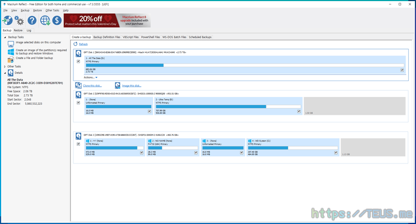This screenshot has width=416, height=224.
Task: Click the Details panel disk icon
Action: click(x=10, y=73)
